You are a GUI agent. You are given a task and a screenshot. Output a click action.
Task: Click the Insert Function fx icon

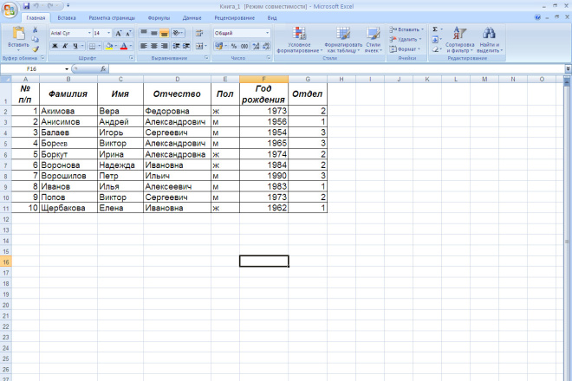103,68
